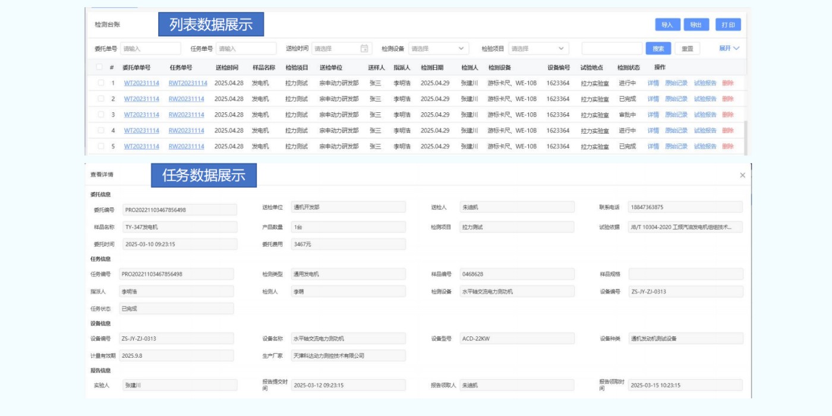Click red 删除 link in row 5
This screenshot has height=416, width=832.
click(x=728, y=146)
